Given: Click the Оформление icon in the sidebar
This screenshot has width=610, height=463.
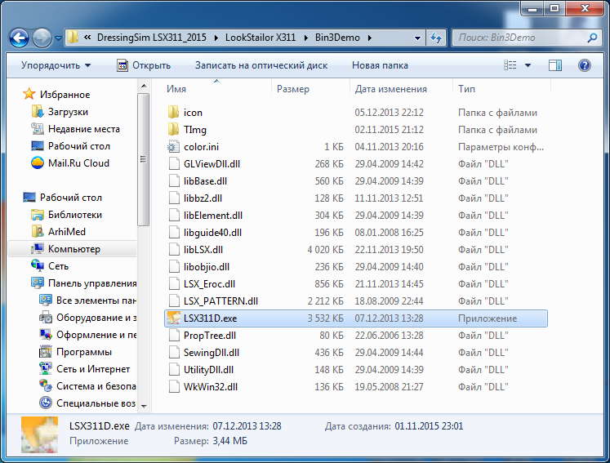Looking at the screenshot, I should [x=46, y=335].
